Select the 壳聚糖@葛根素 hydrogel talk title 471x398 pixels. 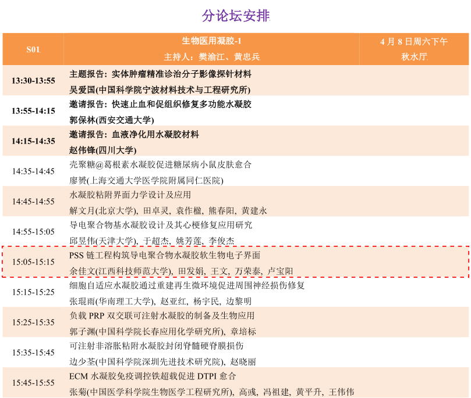[x=160, y=164]
